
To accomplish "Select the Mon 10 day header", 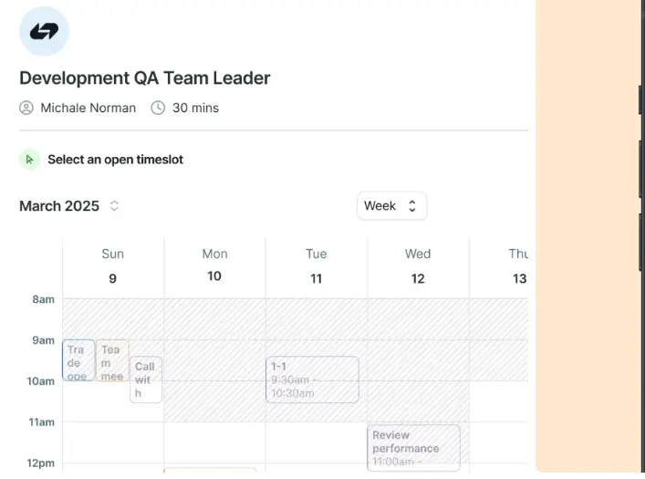I will click(x=214, y=266).
